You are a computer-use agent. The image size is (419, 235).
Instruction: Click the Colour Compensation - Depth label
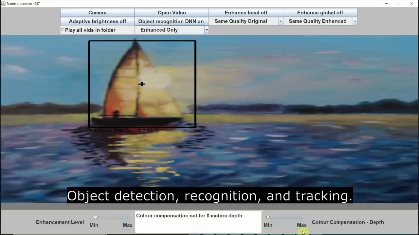pos(348,222)
